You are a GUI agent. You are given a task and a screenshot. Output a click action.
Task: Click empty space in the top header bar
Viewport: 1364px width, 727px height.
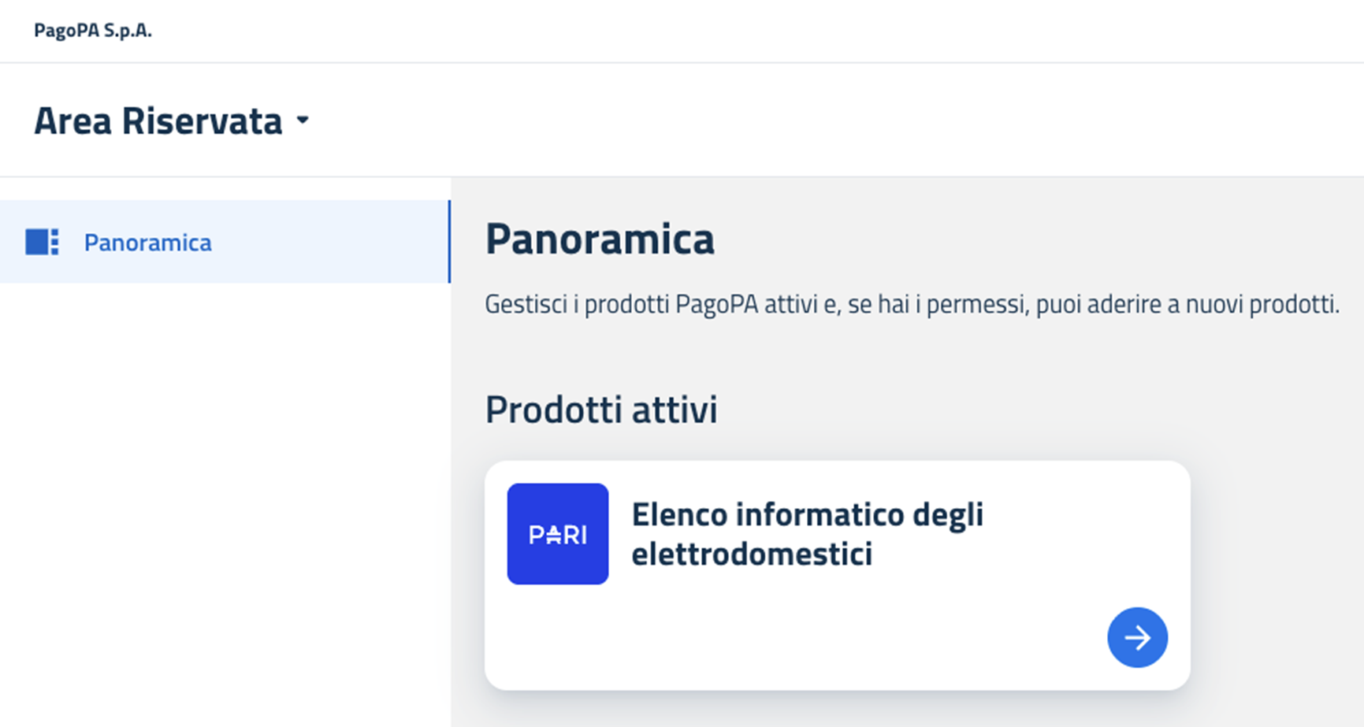point(709,31)
